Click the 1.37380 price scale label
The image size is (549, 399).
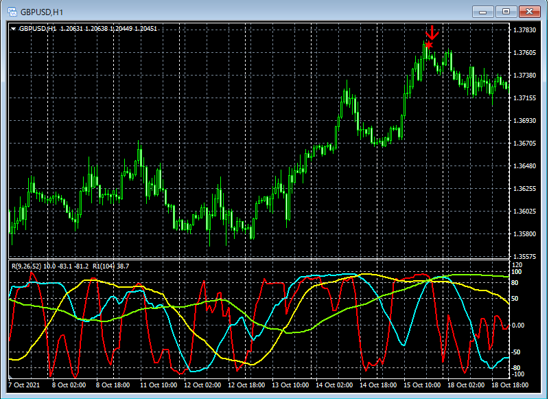[524, 76]
